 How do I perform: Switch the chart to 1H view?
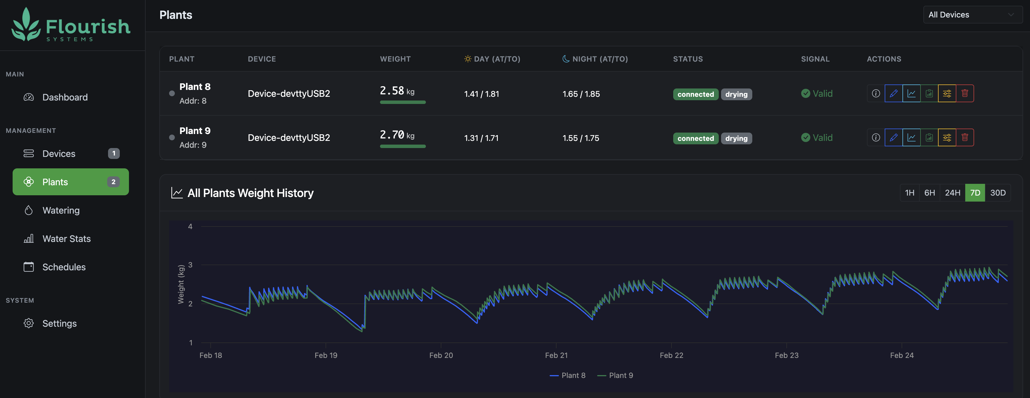coord(910,192)
